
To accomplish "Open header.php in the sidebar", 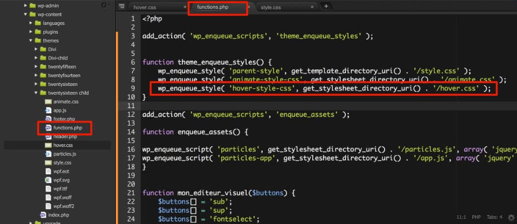I will [65, 136].
